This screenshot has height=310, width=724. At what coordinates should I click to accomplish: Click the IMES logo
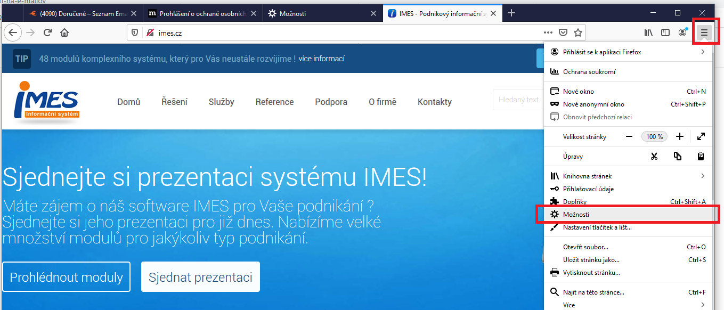click(47, 102)
